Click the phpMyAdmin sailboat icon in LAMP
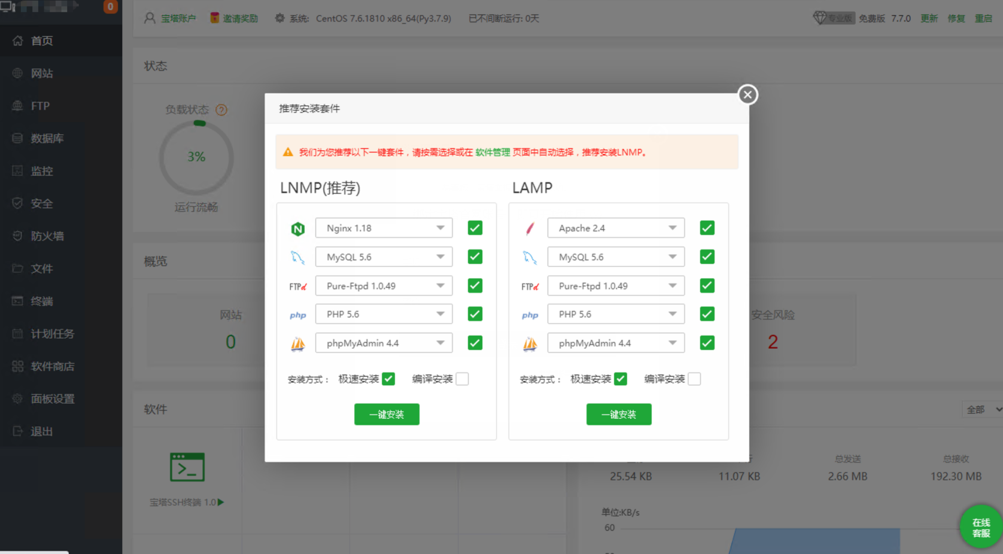 530,344
